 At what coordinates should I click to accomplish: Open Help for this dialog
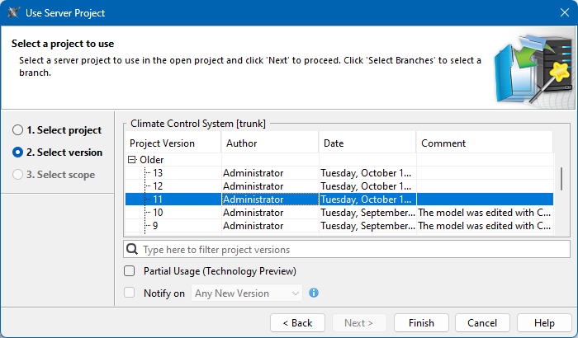point(544,322)
